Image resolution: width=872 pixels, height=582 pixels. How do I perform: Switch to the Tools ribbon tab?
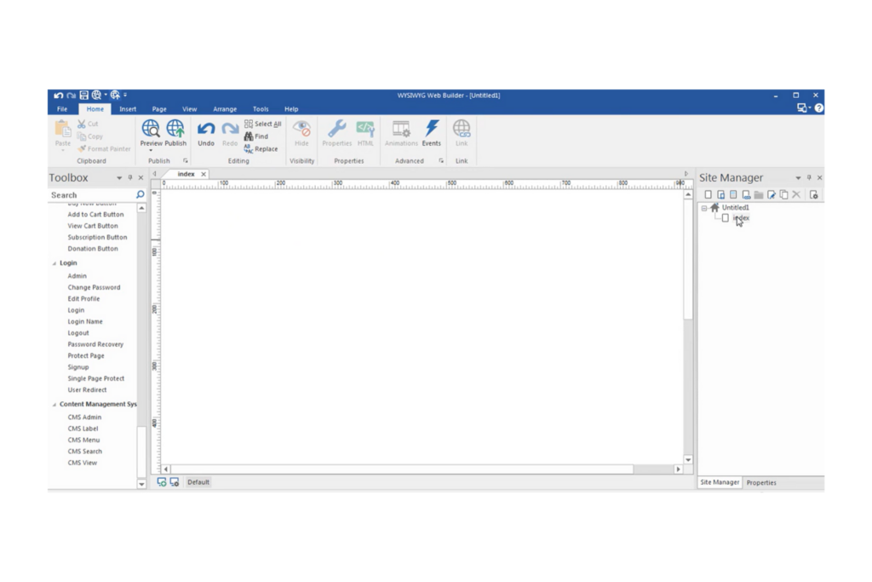coord(261,109)
